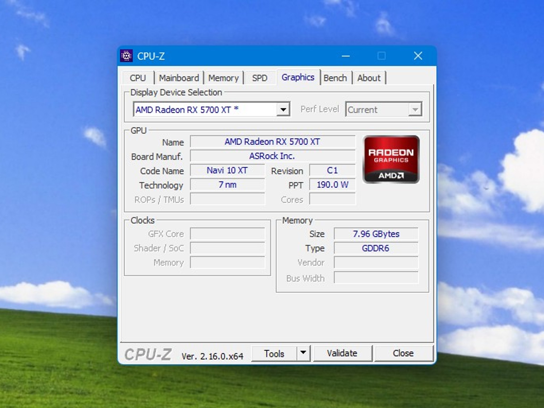
Task: Click the Technology label
Action: tap(161, 185)
